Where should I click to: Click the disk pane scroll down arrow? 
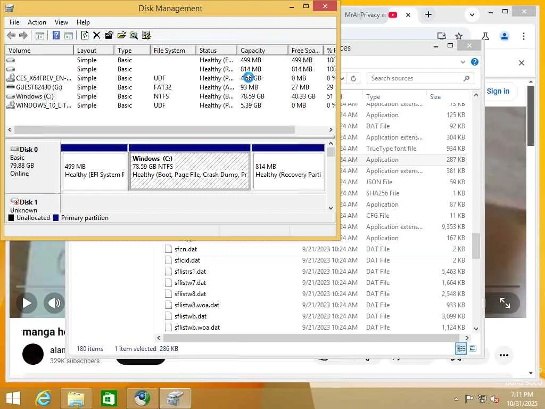click(x=331, y=208)
